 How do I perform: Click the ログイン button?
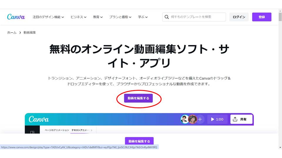tap(239, 17)
